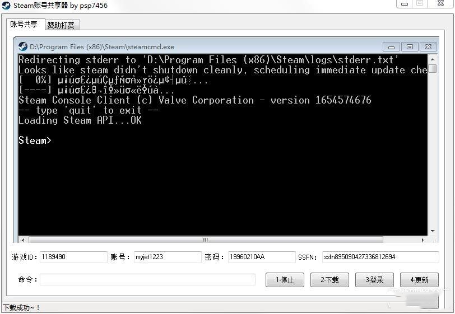
Task: Click the 'Redirecting stderr to' console line
Action: [x=208, y=60]
